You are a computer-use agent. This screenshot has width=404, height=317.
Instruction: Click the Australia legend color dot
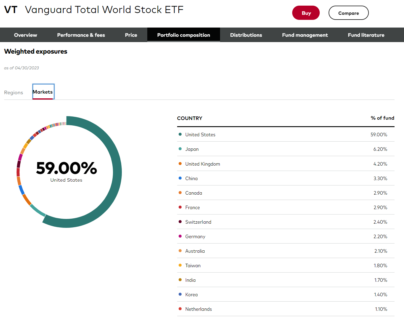click(180, 251)
